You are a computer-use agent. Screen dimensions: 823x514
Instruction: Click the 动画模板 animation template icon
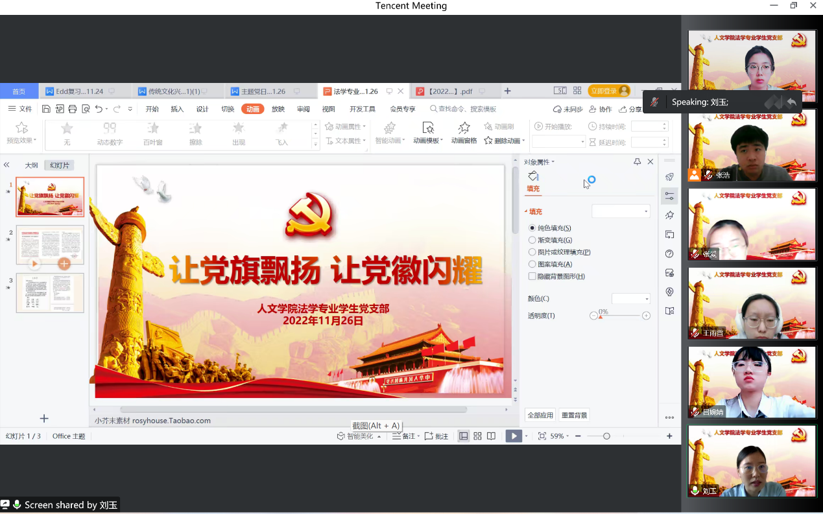click(x=427, y=132)
